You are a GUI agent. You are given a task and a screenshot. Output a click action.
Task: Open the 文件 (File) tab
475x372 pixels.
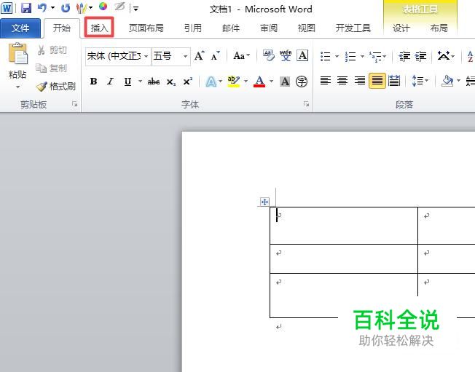(x=20, y=28)
